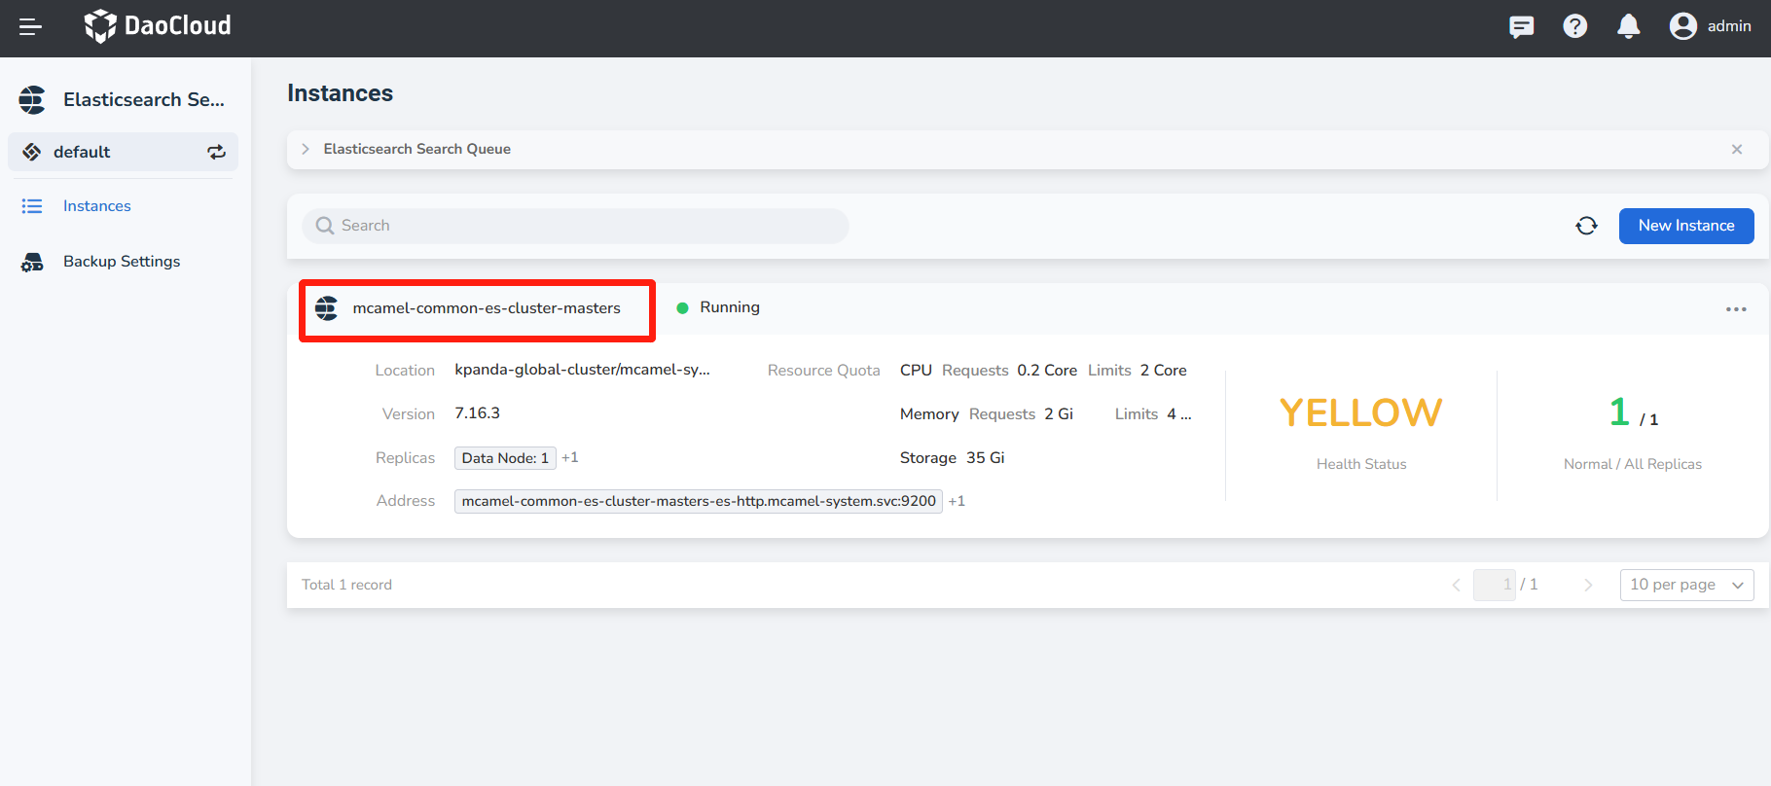Image resolution: width=1771 pixels, height=786 pixels.
Task: Open the 10 per page dropdown
Action: (1685, 585)
